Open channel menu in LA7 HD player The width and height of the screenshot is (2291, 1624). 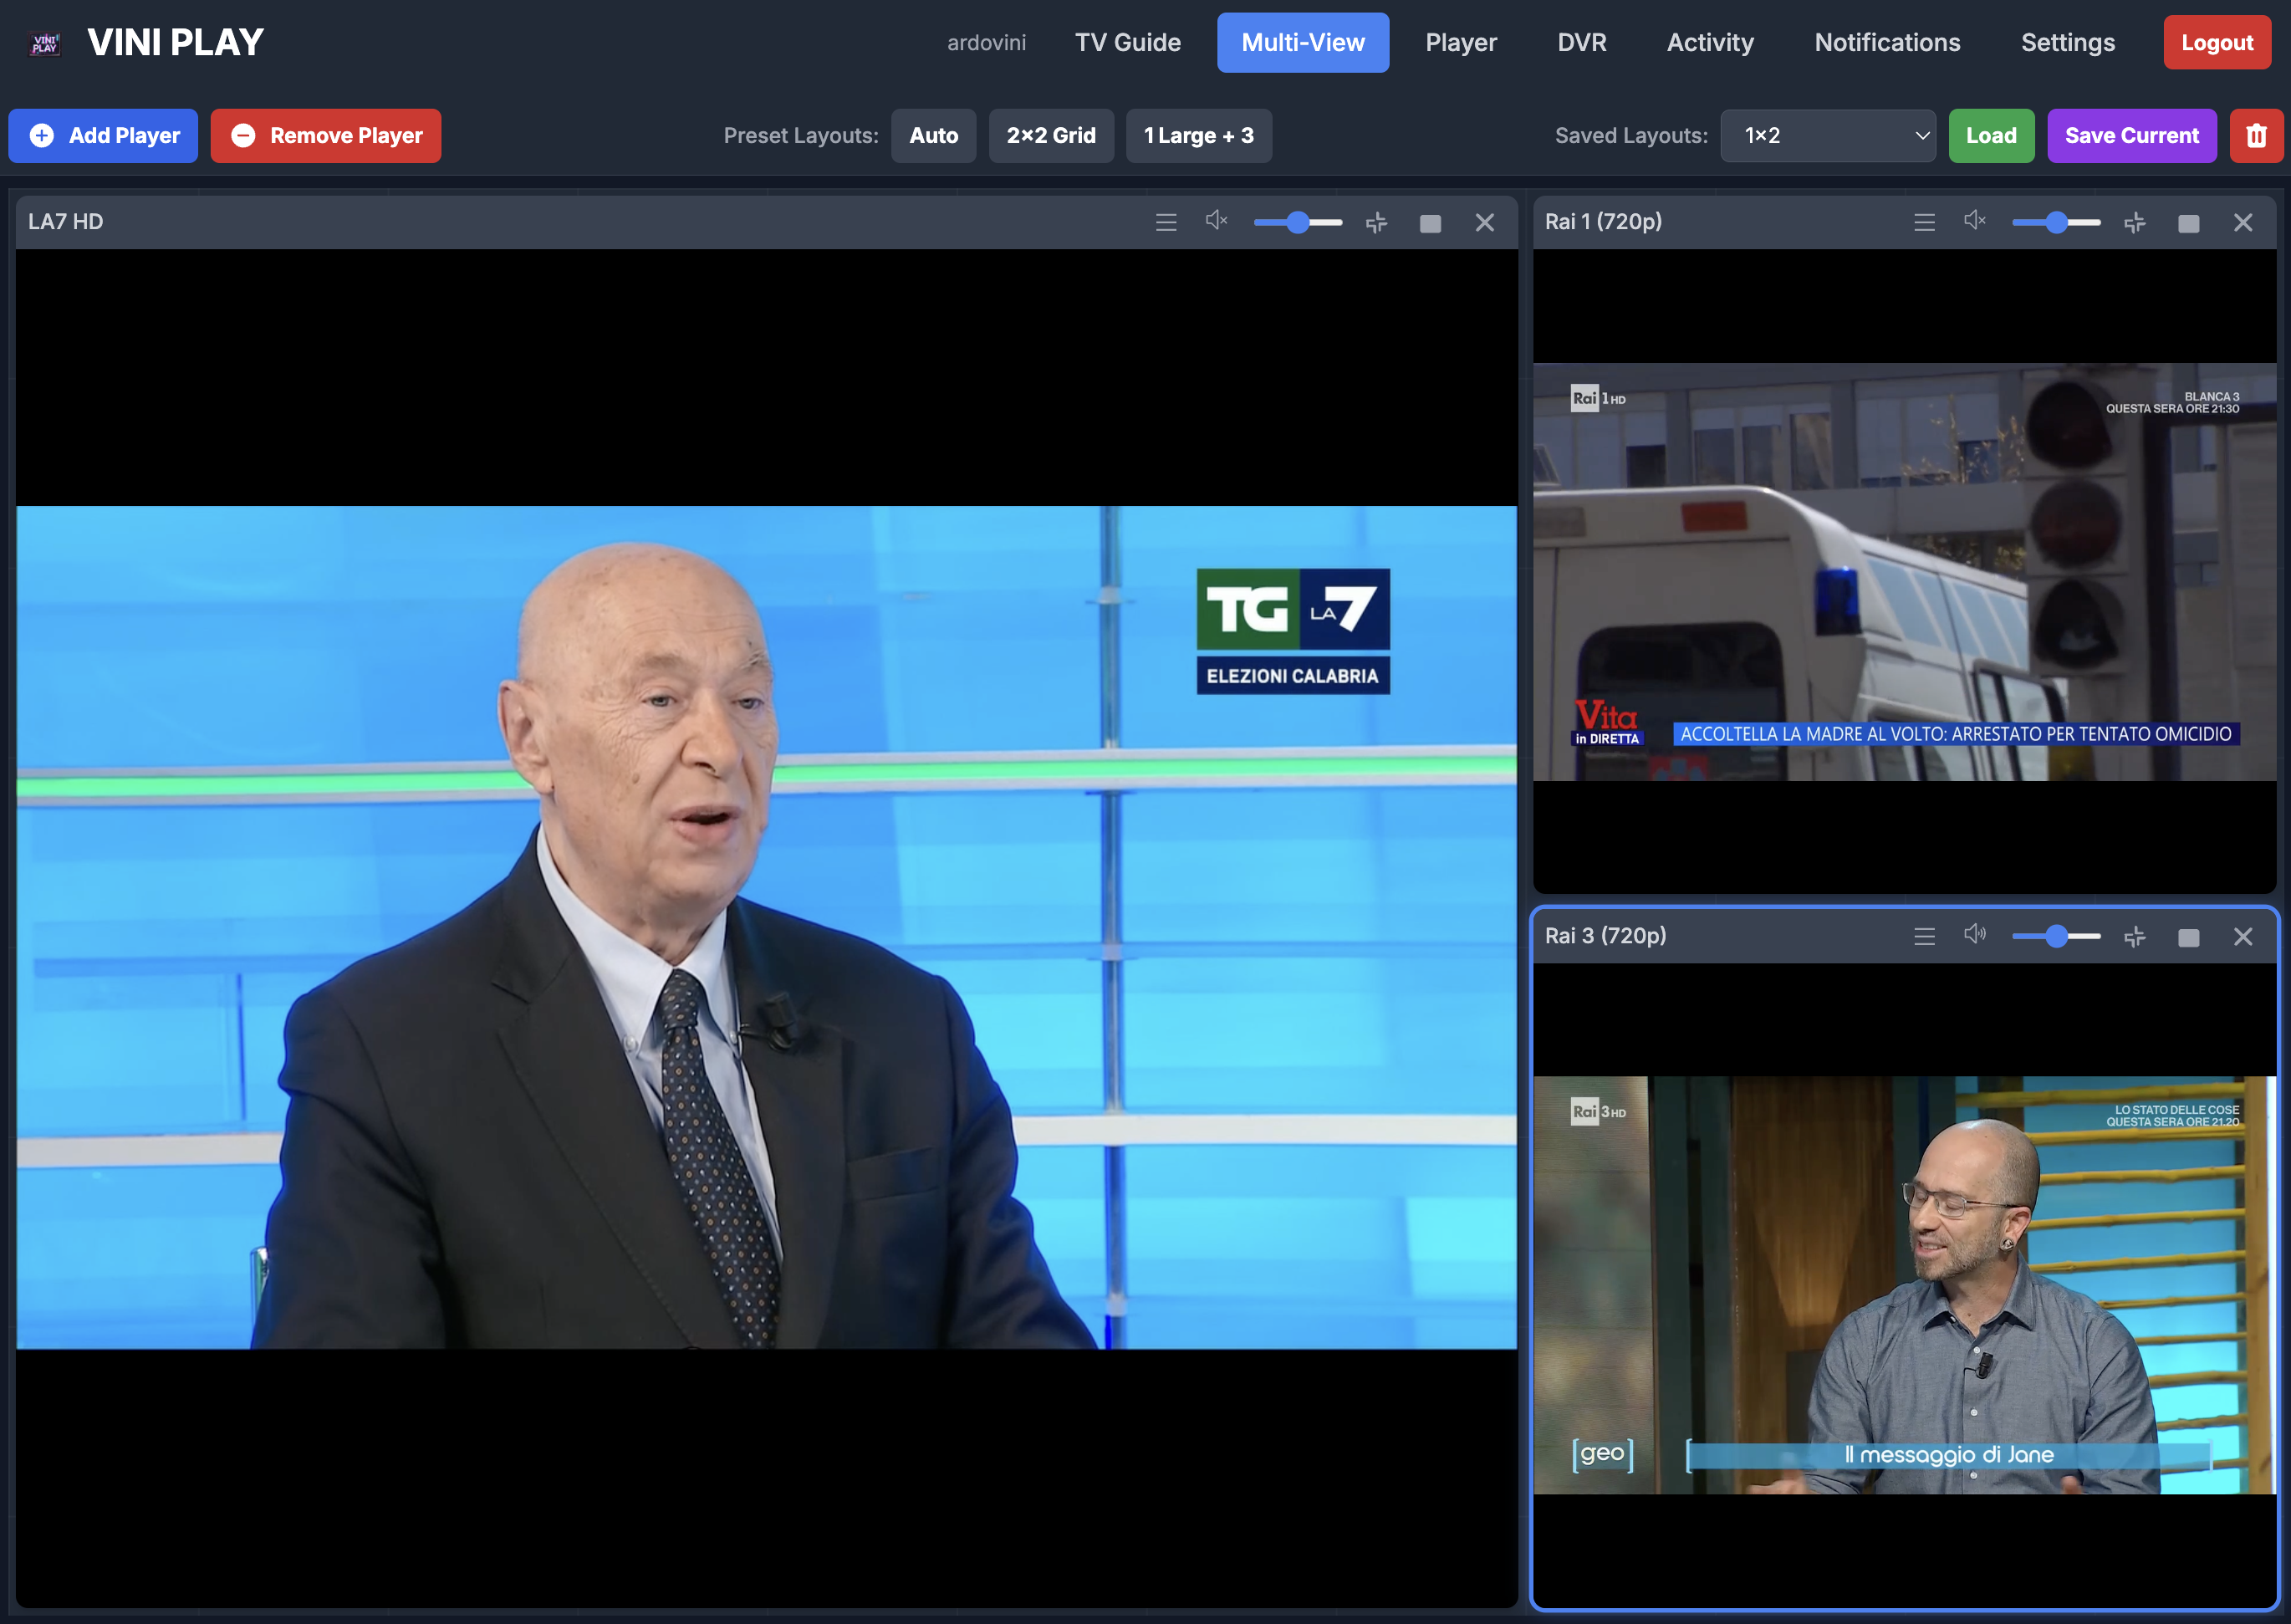[x=1166, y=222]
